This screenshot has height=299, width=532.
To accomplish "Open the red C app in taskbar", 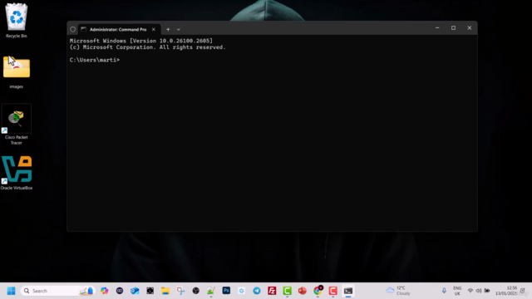I will click(x=332, y=291).
